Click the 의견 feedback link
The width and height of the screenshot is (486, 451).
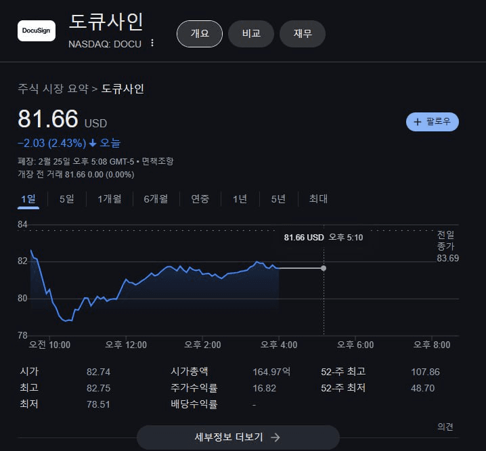click(x=445, y=427)
